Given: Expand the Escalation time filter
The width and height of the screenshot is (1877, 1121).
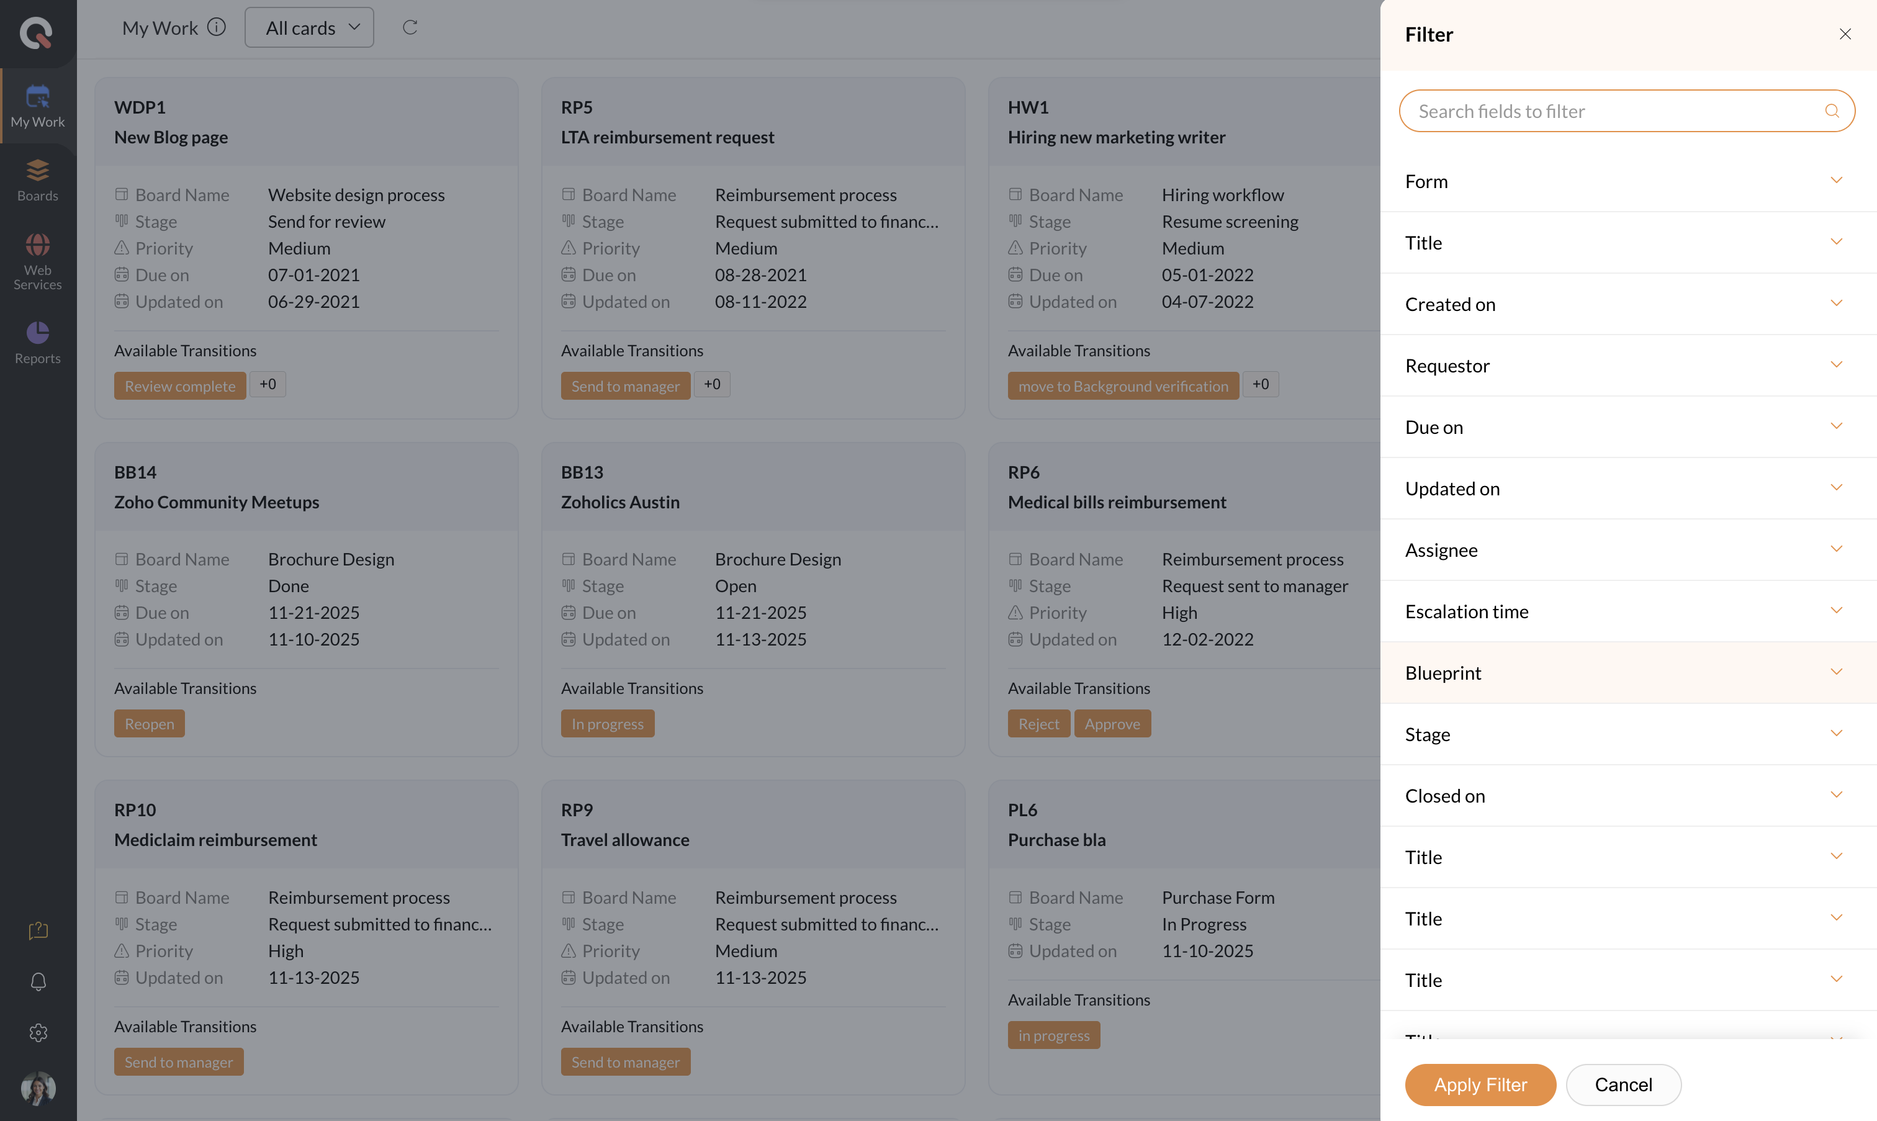Looking at the screenshot, I should (x=1627, y=611).
